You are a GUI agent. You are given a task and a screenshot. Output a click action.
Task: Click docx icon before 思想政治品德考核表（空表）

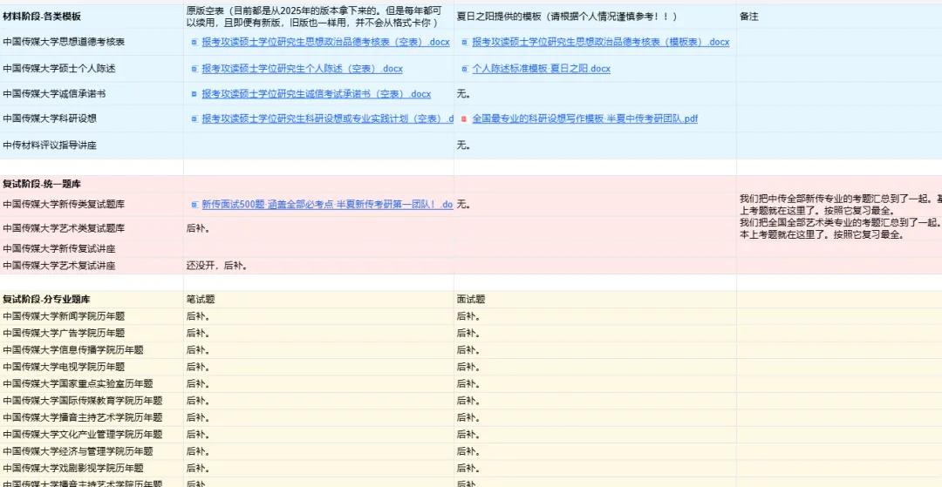(x=194, y=43)
